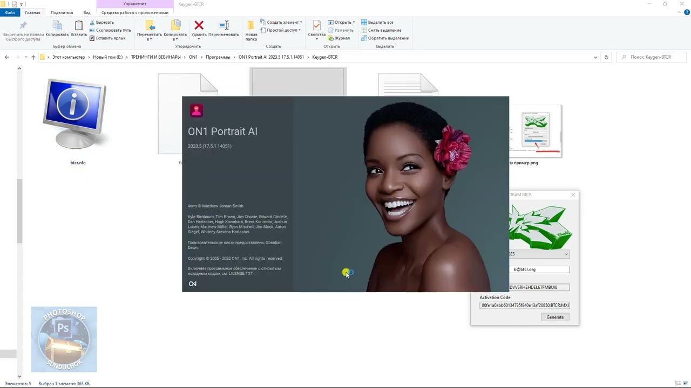This screenshot has height=388, width=691.
Task: Click the properties checkmark in title bar
Action: pyautogui.click(x=14, y=4)
